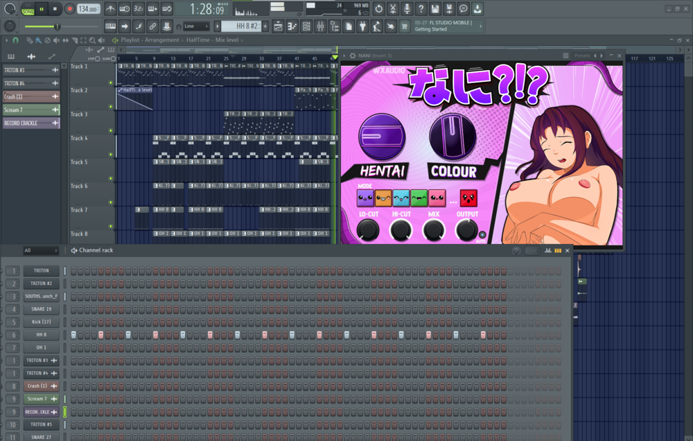Open the piano roll view icon
The image size is (693, 441).
point(292,26)
